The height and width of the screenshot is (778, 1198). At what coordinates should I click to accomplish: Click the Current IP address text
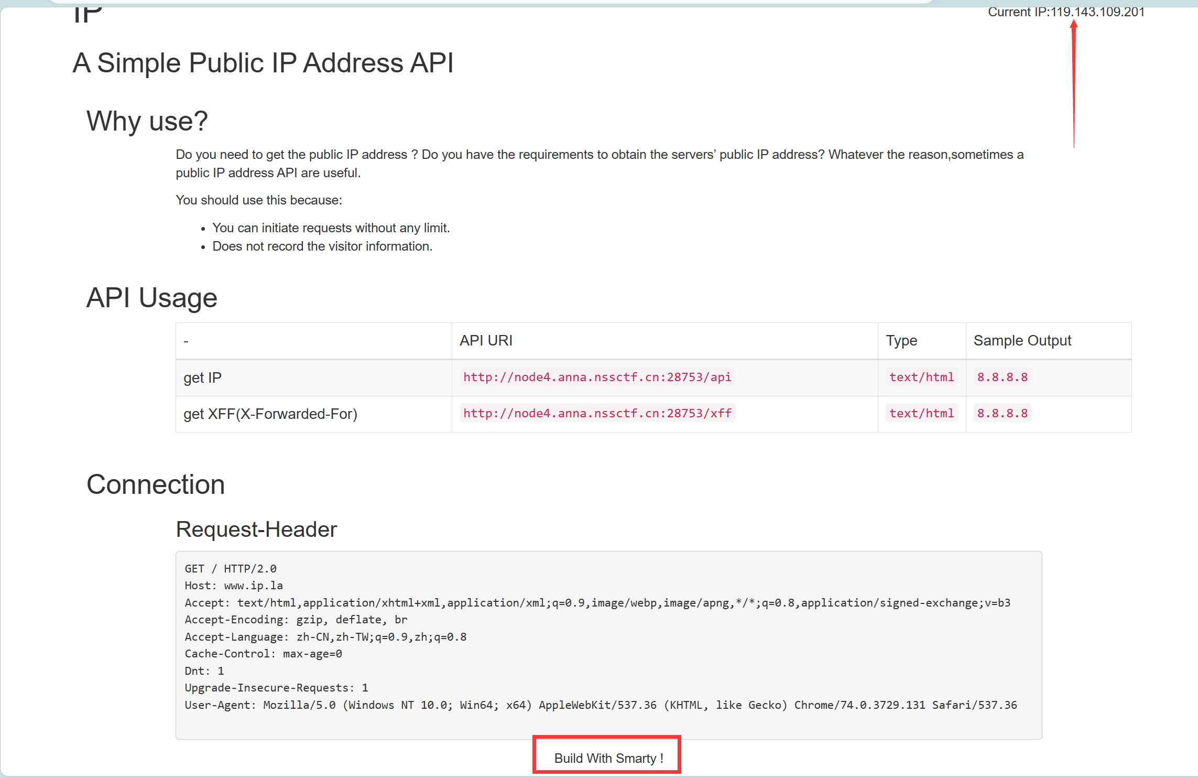click(1065, 12)
